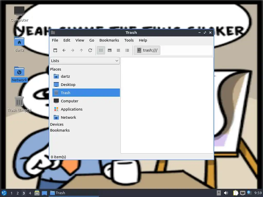Switch to workspace 2
The width and height of the screenshot is (263, 197).
pyautogui.click(x=18, y=193)
